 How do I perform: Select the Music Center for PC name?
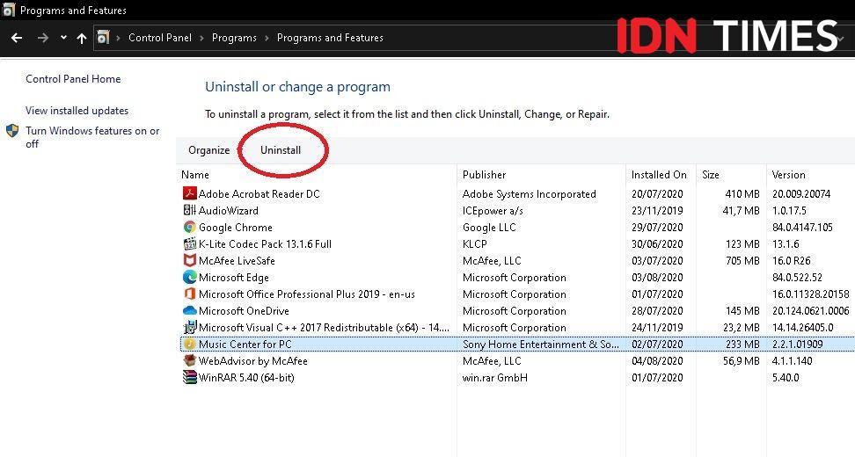pos(245,345)
